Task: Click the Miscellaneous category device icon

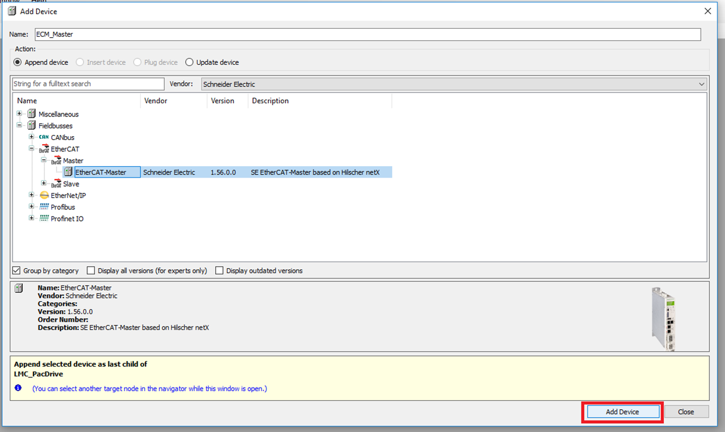Action: pos(31,114)
